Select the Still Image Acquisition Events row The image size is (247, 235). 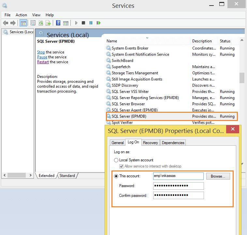click(x=172, y=79)
